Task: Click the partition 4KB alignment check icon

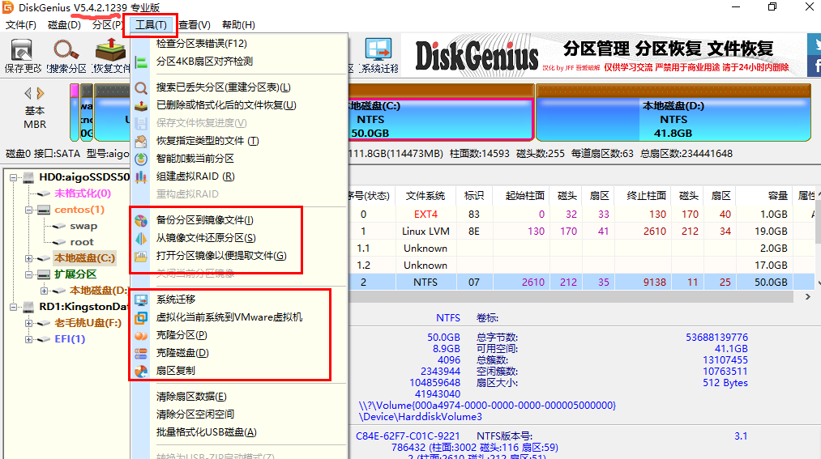Action: (141, 62)
